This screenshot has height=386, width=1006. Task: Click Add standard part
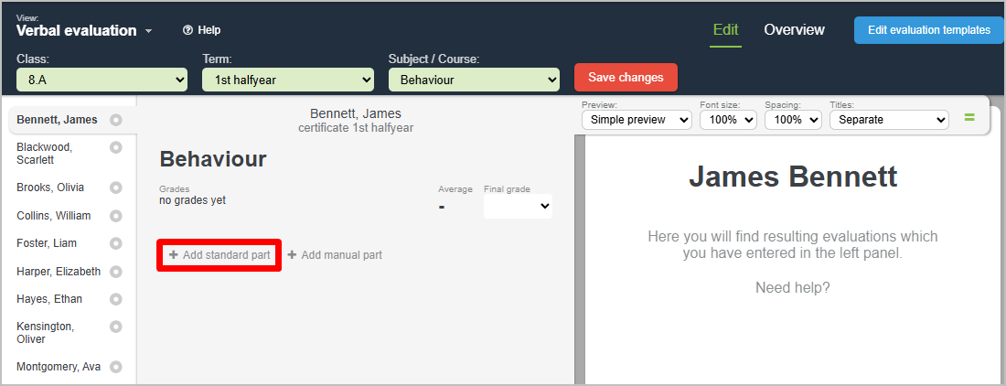(219, 255)
